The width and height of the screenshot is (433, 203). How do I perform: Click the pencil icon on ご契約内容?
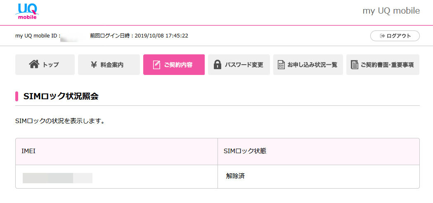coord(156,65)
